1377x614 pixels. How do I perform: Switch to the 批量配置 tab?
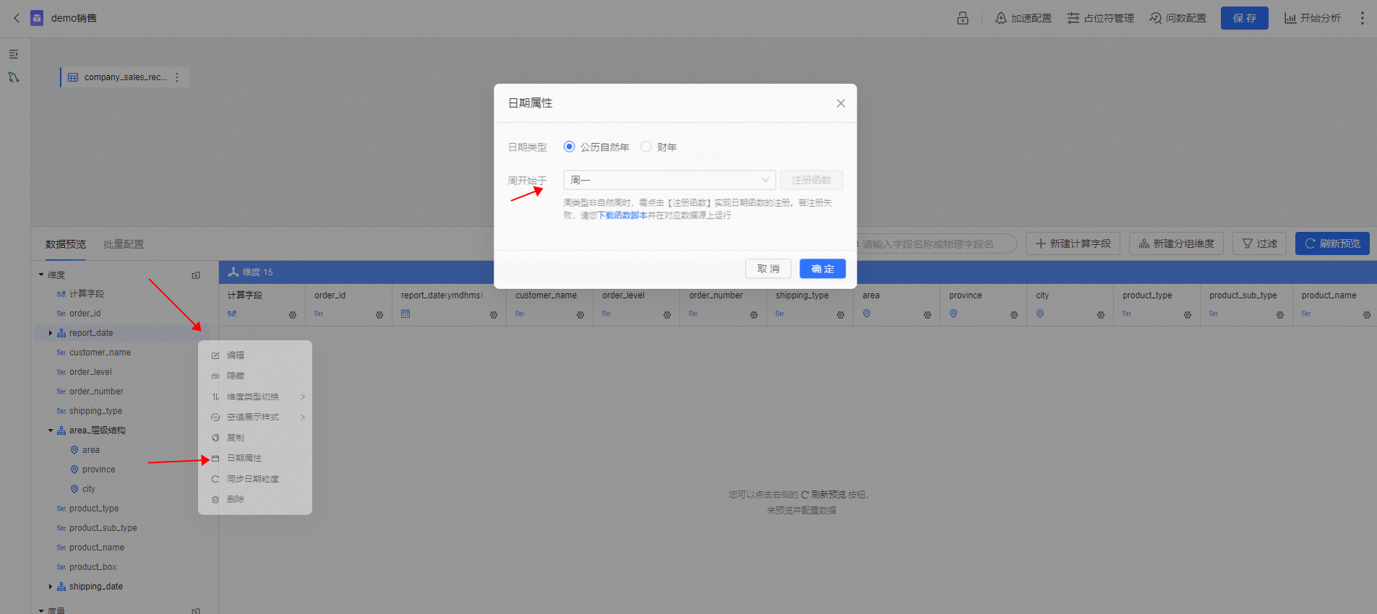tap(124, 244)
